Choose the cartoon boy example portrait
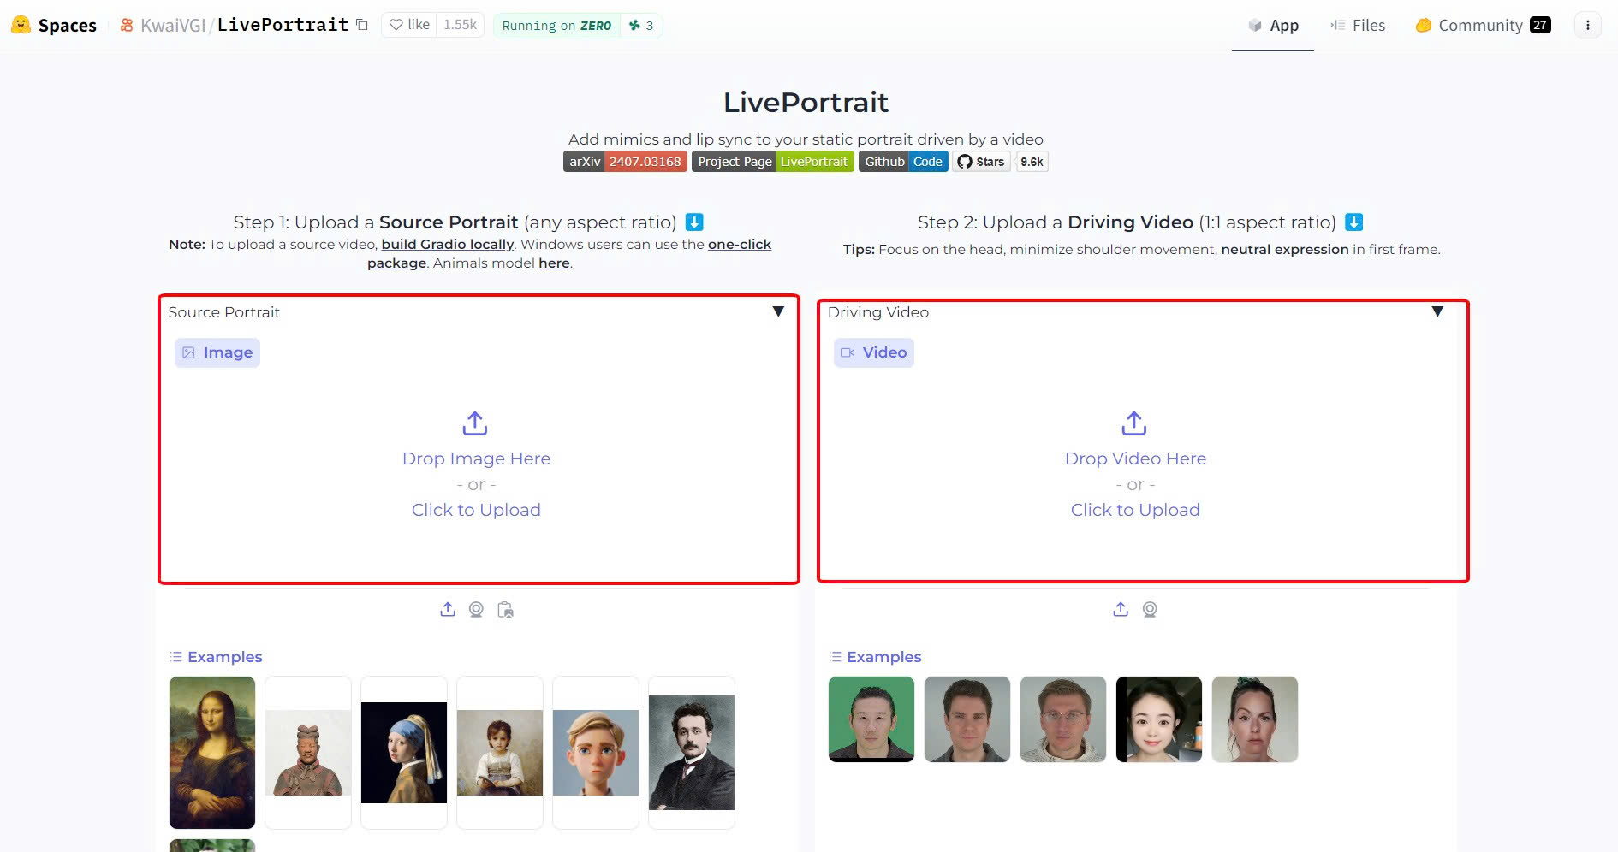Screen dimensions: 1618x852 pos(596,753)
